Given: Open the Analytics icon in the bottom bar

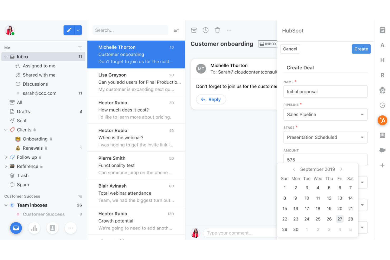Looking at the screenshot, I should tap(34, 228).
